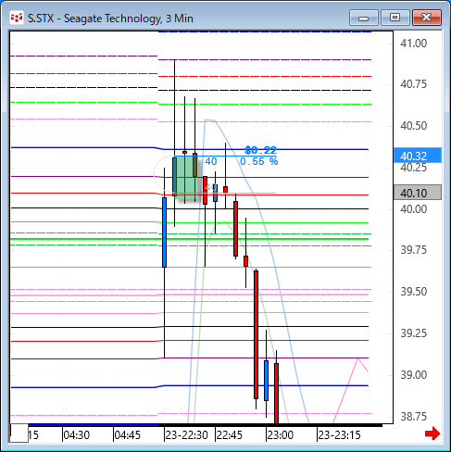Viewport: 451px width, 452px height.
Task: Click the first blue candle at 22:30
Action: pyautogui.click(x=164, y=232)
